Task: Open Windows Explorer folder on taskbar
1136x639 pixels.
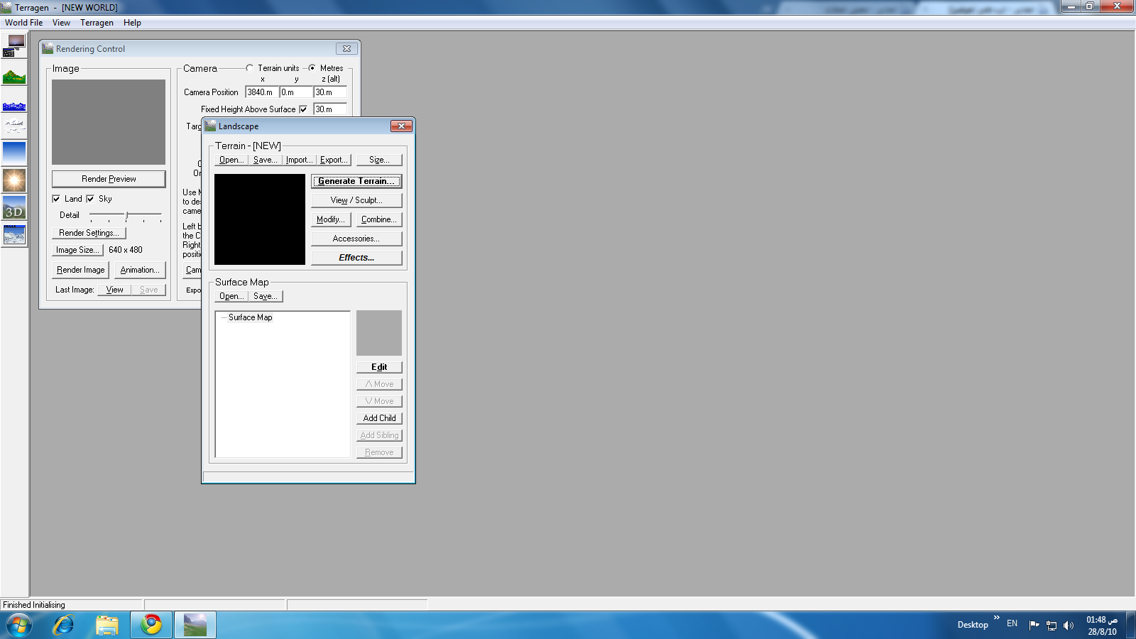Action: (x=107, y=625)
